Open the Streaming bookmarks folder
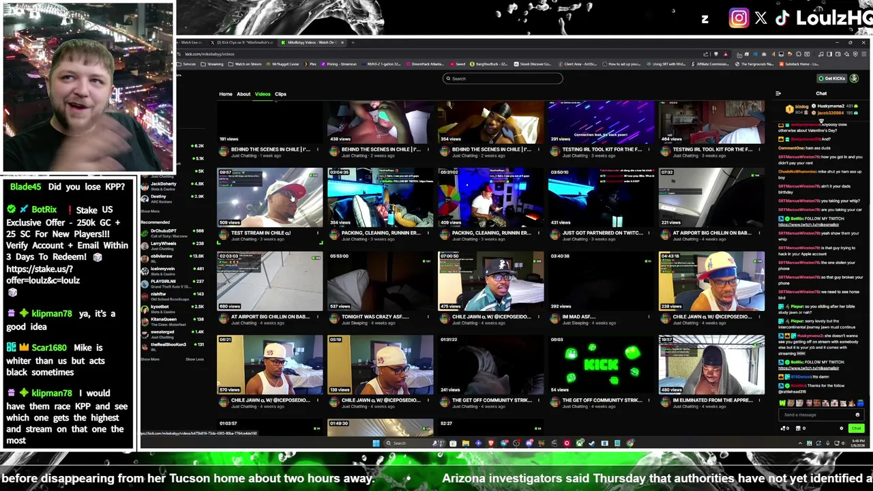 212,64
